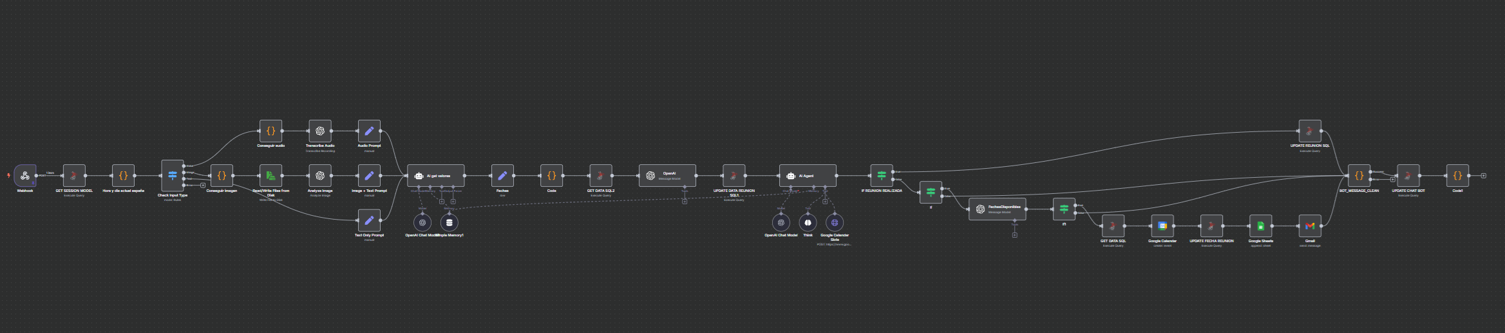Image resolution: width=1505 pixels, height=333 pixels.
Task: Select the UPDATE REUNION SQL node
Action: coord(1310,131)
